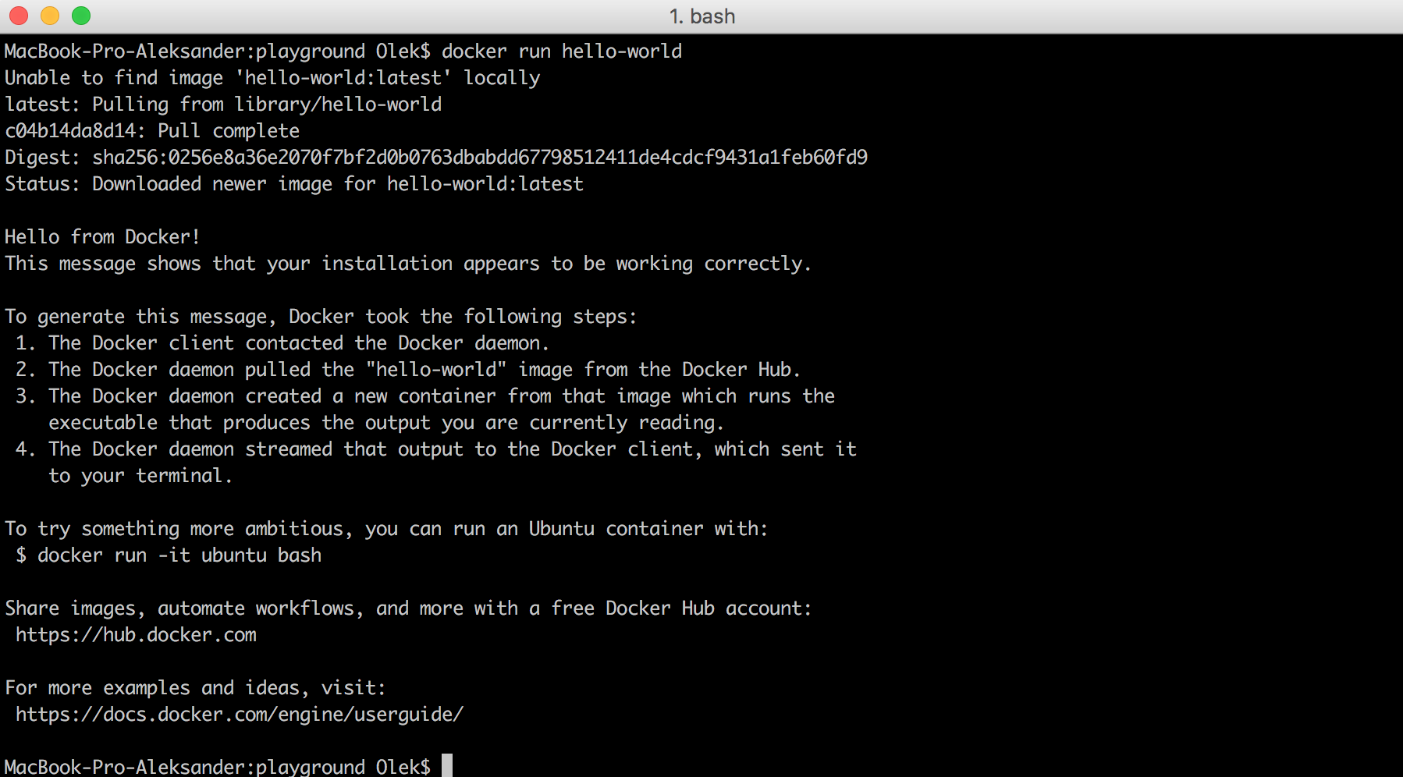The height and width of the screenshot is (777, 1403).
Task: Click the 'For more examples and ideas, visit:' line
Action: pos(194,687)
